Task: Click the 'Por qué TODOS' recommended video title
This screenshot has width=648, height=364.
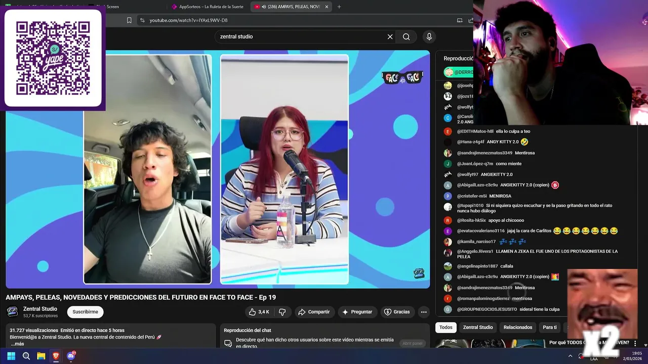Action: coord(589,343)
